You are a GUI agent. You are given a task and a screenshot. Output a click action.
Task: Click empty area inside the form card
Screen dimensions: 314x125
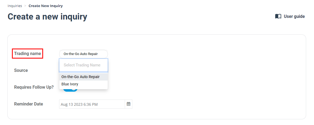pos(200,80)
